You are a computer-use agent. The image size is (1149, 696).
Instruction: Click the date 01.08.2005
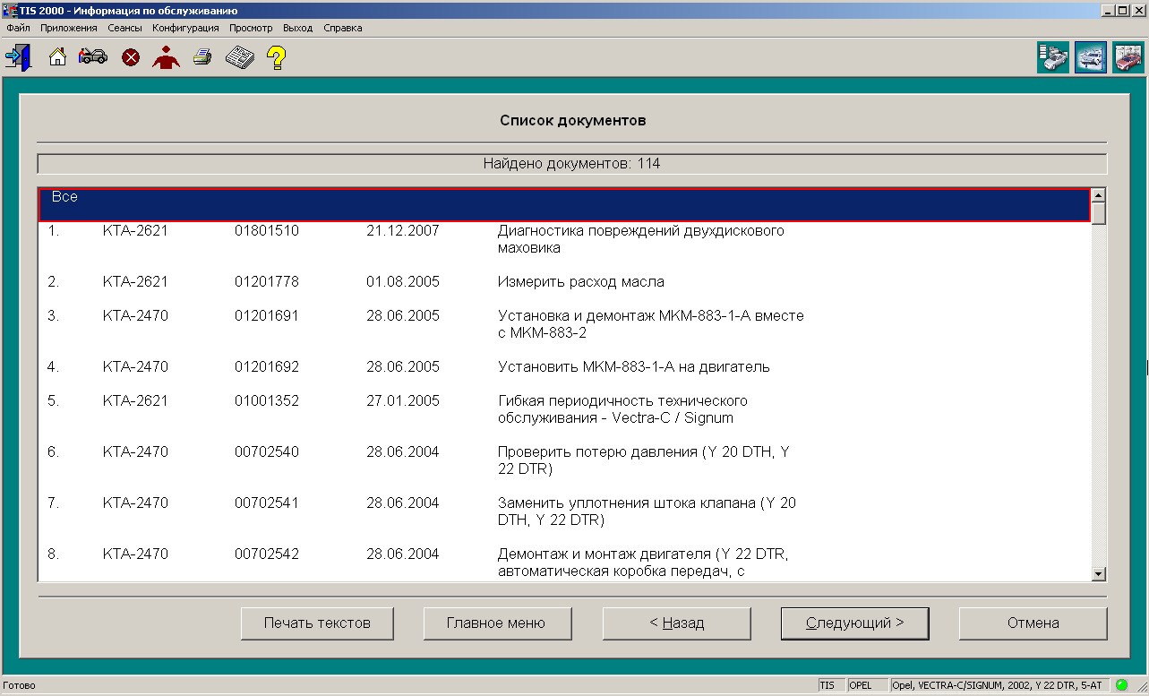coord(403,282)
